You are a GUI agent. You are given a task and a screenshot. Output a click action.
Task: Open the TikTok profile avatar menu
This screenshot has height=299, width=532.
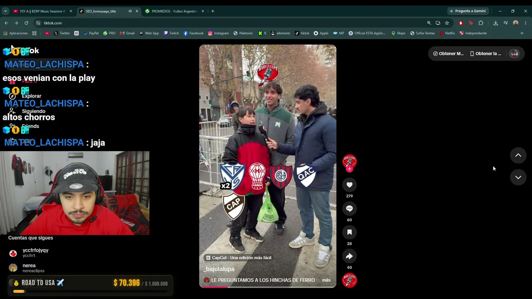click(x=515, y=54)
